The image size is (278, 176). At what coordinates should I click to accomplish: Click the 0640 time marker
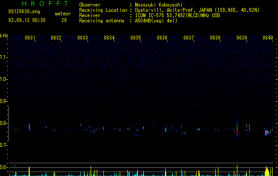268,38
